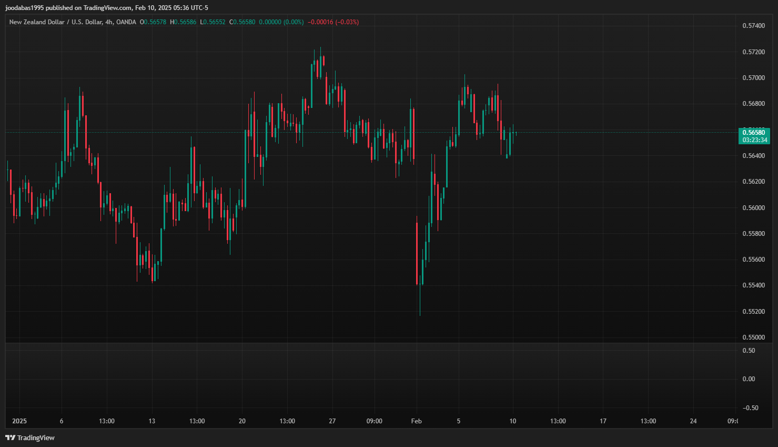
Task: Click the 27 date marker on time axis
Action: [332, 421]
